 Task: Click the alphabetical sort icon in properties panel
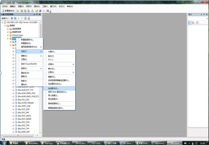coord(193,23)
